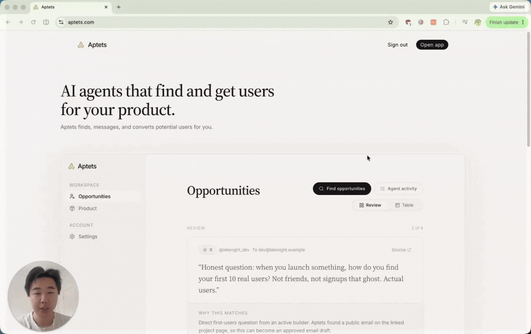Click the 2 of 4 review counter

417,228
